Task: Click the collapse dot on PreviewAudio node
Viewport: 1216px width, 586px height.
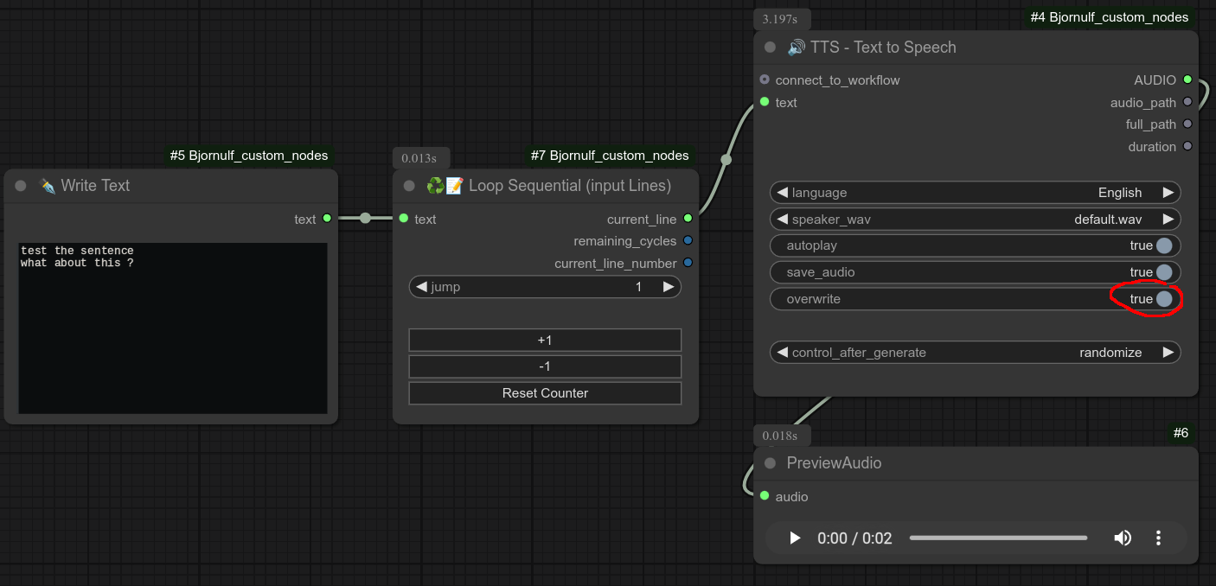Action: tap(769, 462)
